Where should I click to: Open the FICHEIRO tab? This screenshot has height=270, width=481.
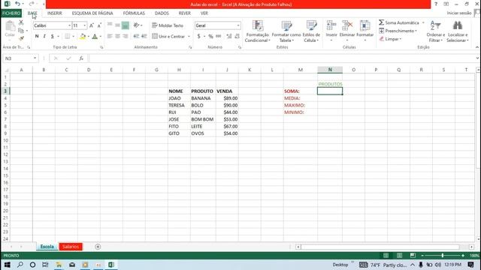tap(11, 13)
